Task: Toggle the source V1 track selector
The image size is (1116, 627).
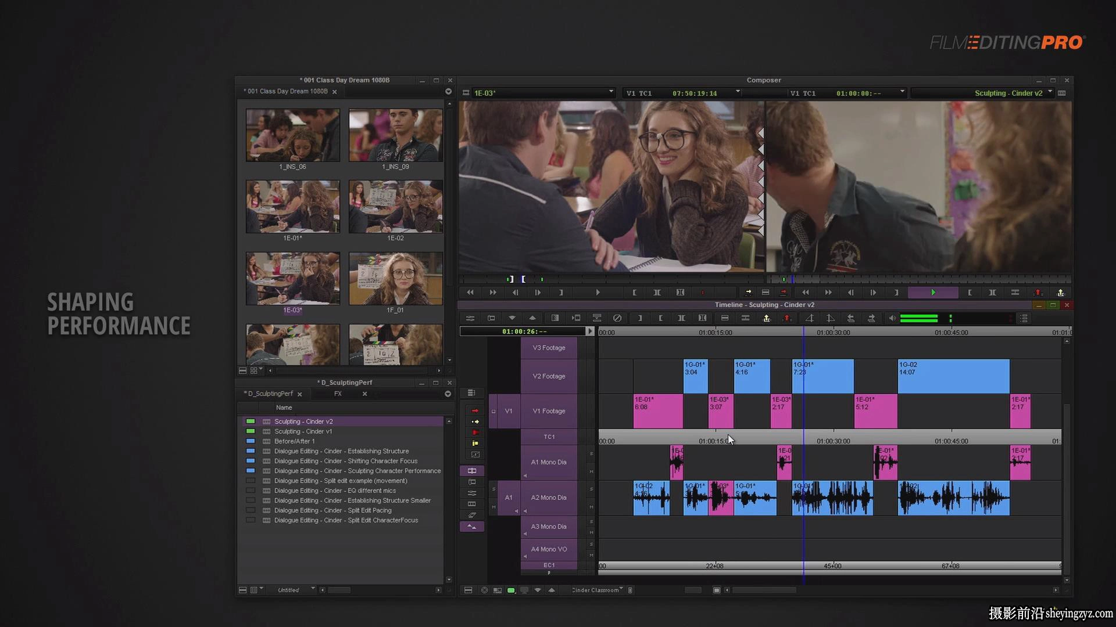Action: click(509, 411)
